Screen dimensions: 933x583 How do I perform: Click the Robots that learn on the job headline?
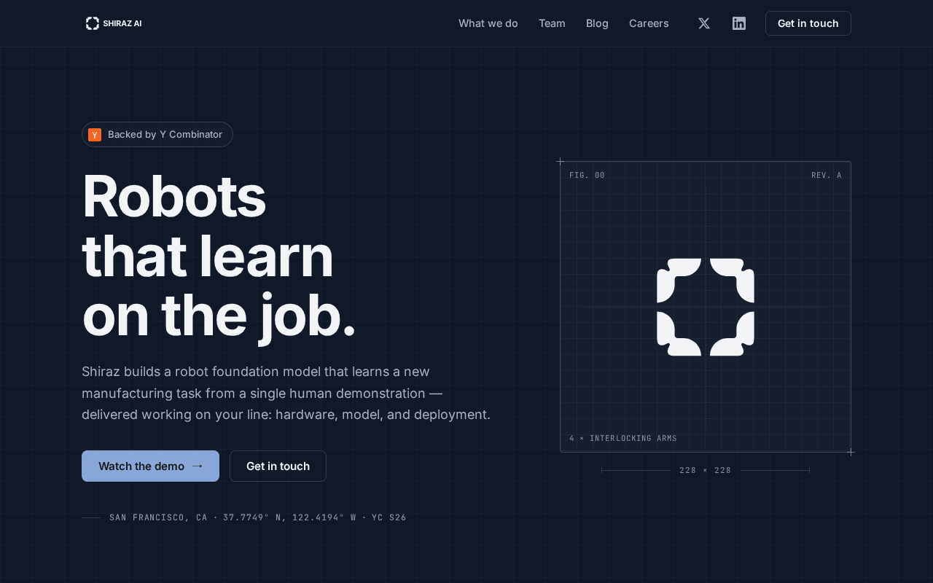tap(219, 256)
